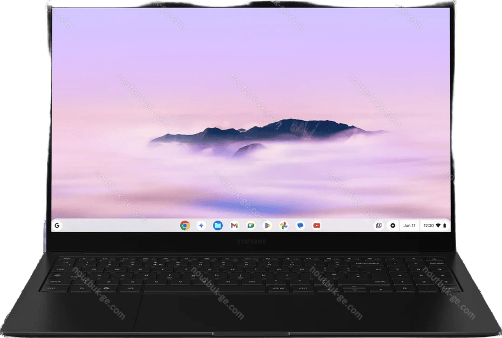Launch YouTube from the shelf
This screenshot has height=338, width=502.
[x=317, y=226]
